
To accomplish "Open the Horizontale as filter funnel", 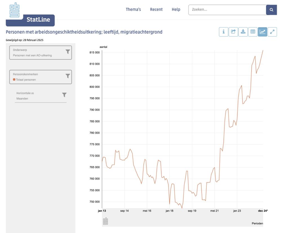I will (64, 95).
